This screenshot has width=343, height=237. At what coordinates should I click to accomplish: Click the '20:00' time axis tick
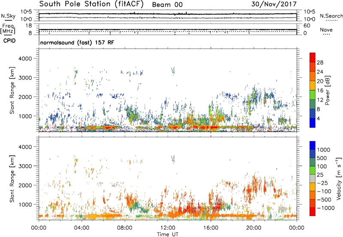(x=253, y=228)
